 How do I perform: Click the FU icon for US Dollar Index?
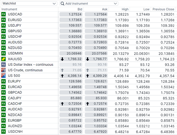3,65
